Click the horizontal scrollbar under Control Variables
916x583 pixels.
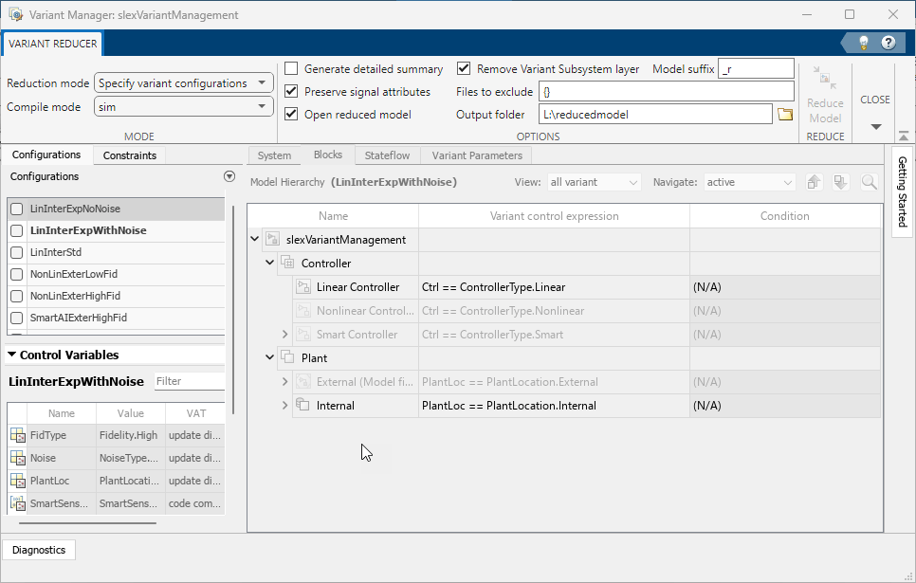pos(87,523)
